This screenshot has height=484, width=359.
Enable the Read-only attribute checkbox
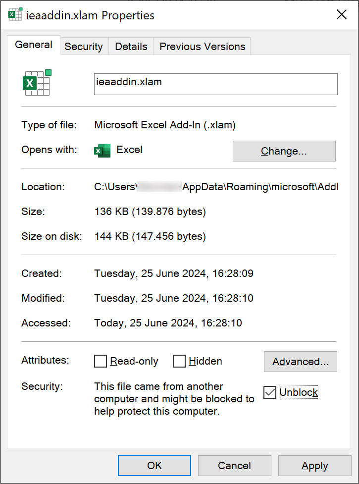pos(101,362)
